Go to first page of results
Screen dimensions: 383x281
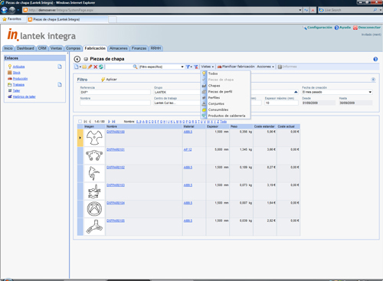pos(86,122)
